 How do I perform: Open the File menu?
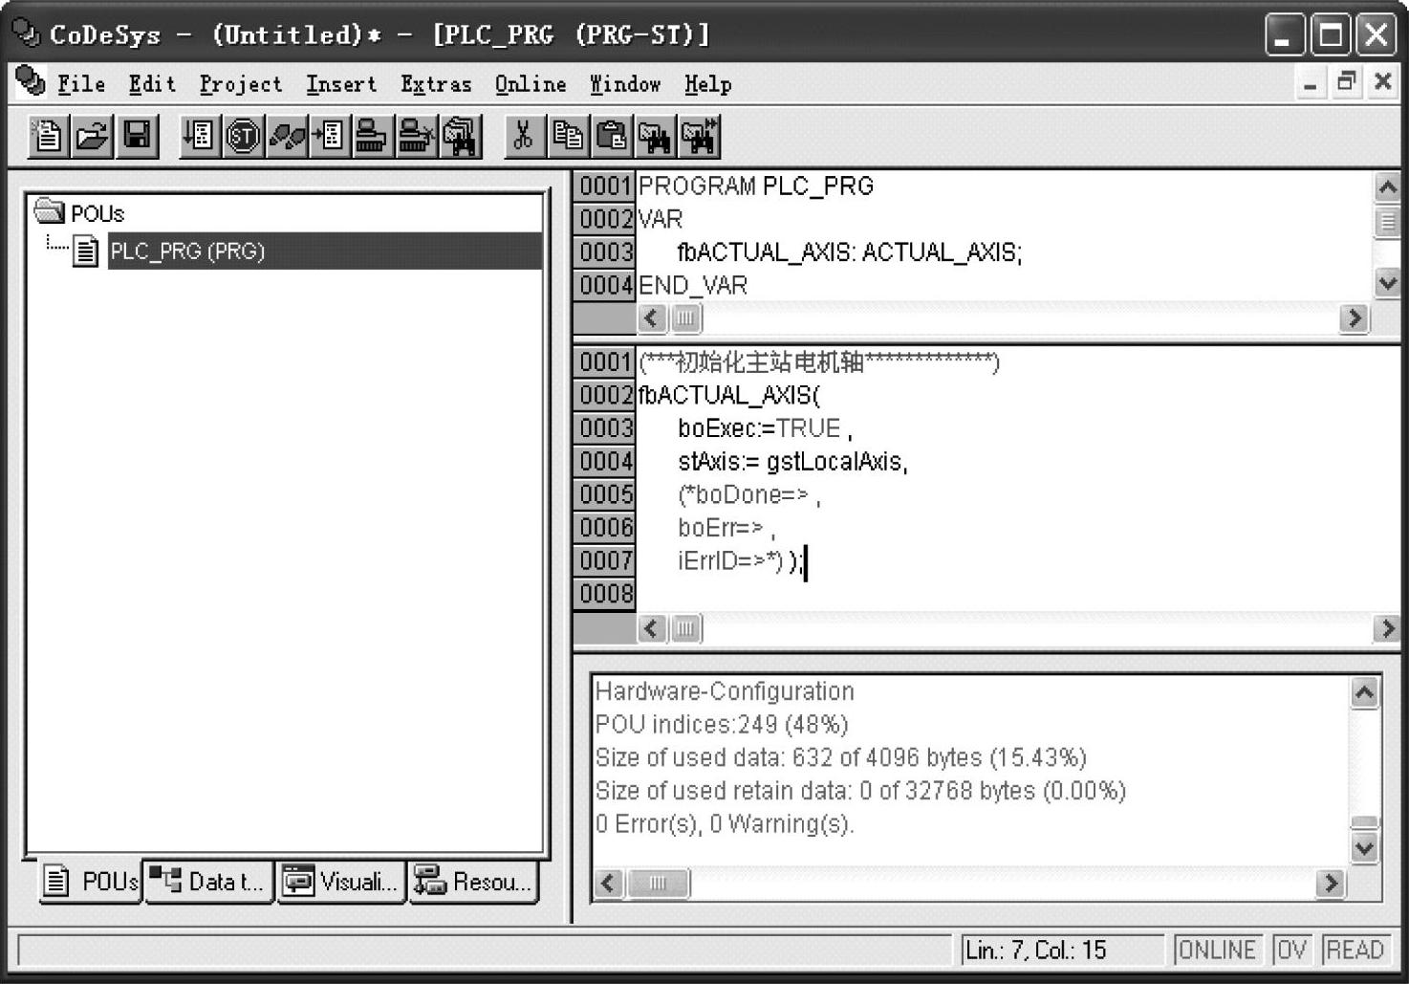pyautogui.click(x=81, y=84)
